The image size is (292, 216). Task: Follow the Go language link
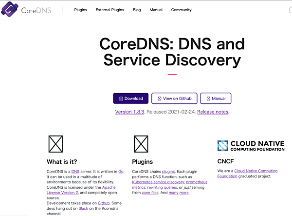click(121, 172)
